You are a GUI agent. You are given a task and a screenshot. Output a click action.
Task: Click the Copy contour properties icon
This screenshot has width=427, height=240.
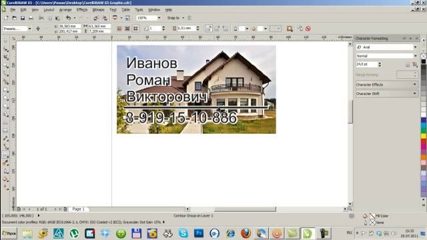point(300,29)
